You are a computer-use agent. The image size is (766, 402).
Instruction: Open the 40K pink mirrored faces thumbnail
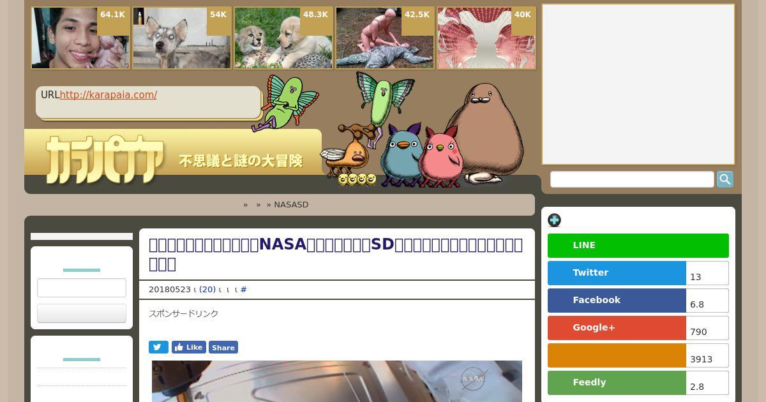click(486, 38)
